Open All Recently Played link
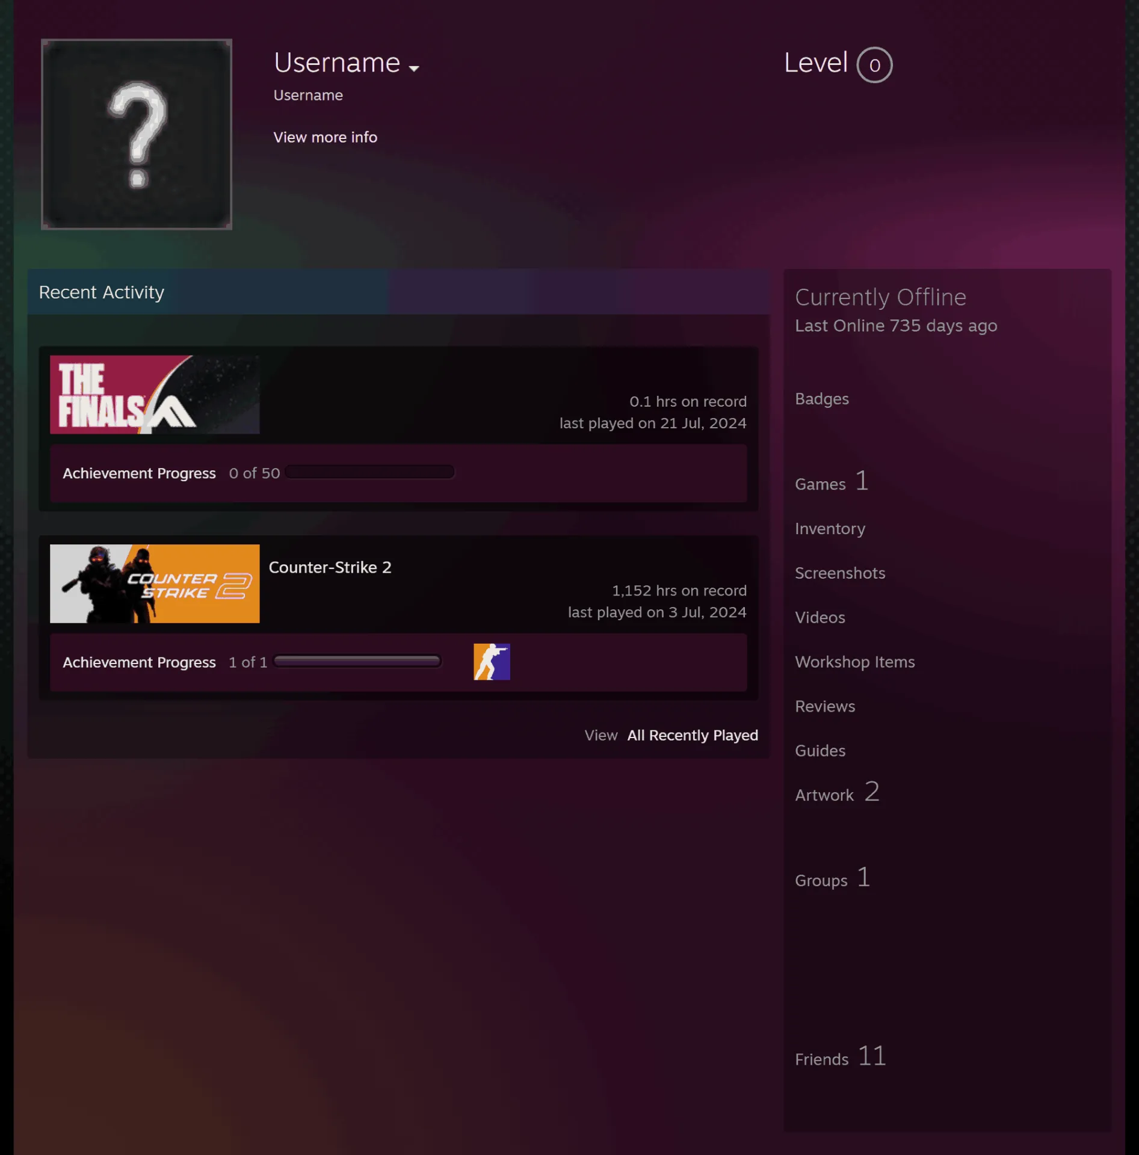 pos(693,735)
